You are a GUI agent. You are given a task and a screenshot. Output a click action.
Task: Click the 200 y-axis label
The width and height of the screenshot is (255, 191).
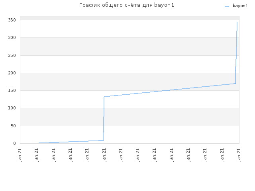click(12, 73)
